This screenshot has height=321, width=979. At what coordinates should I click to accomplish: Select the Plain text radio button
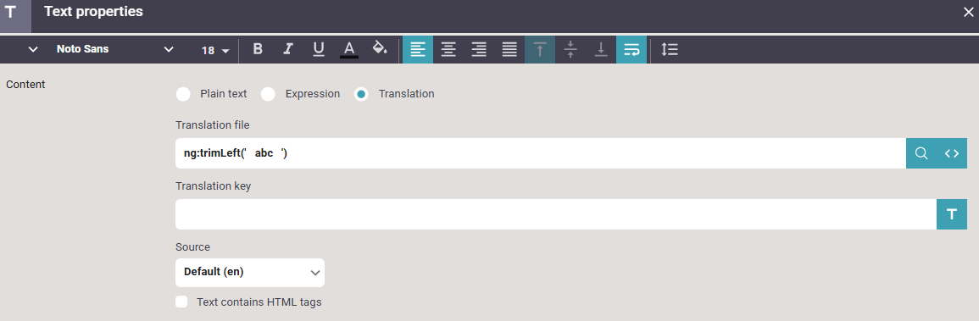(x=183, y=94)
